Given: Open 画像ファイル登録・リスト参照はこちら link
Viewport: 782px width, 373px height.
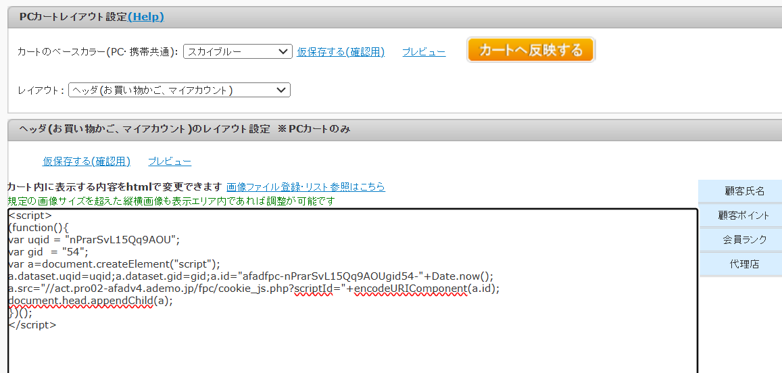Looking at the screenshot, I should 306,187.
